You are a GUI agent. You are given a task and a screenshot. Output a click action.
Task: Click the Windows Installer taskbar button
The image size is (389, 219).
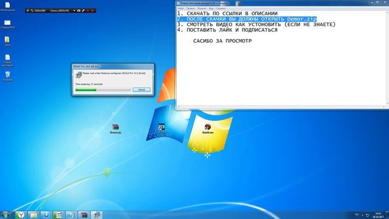(x=97, y=215)
